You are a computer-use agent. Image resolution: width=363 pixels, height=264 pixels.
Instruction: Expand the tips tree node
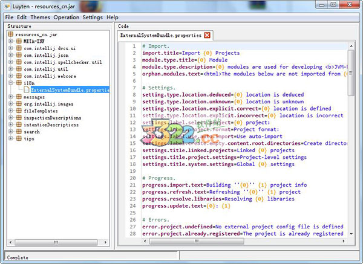tap(11, 138)
